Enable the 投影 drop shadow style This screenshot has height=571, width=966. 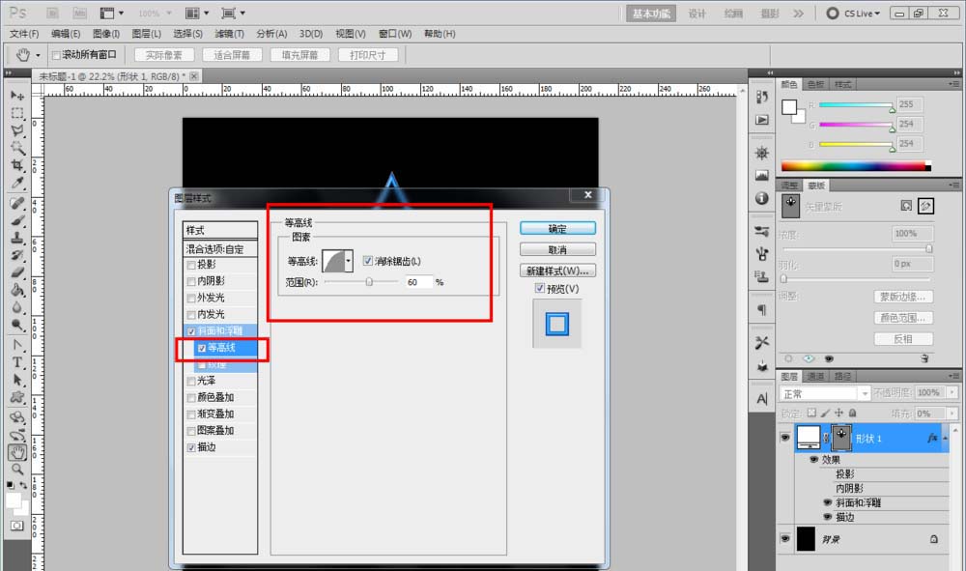pyautogui.click(x=193, y=263)
